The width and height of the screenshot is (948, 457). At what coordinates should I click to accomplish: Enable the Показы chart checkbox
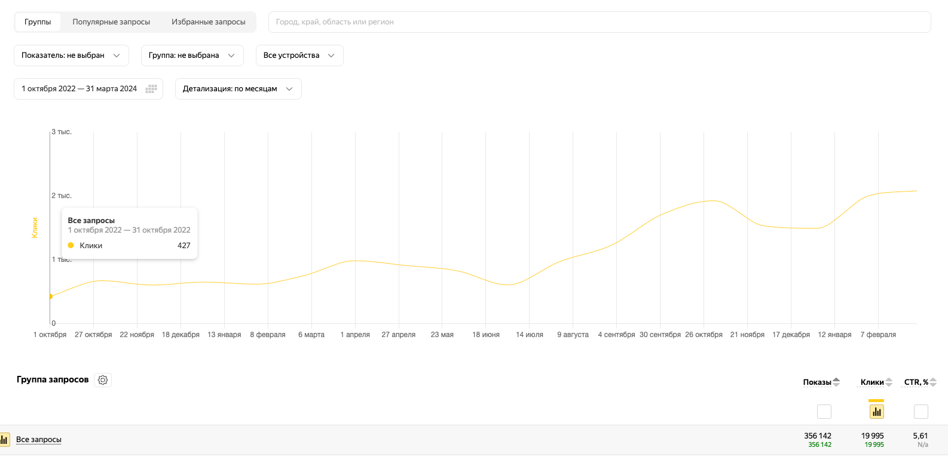click(824, 412)
